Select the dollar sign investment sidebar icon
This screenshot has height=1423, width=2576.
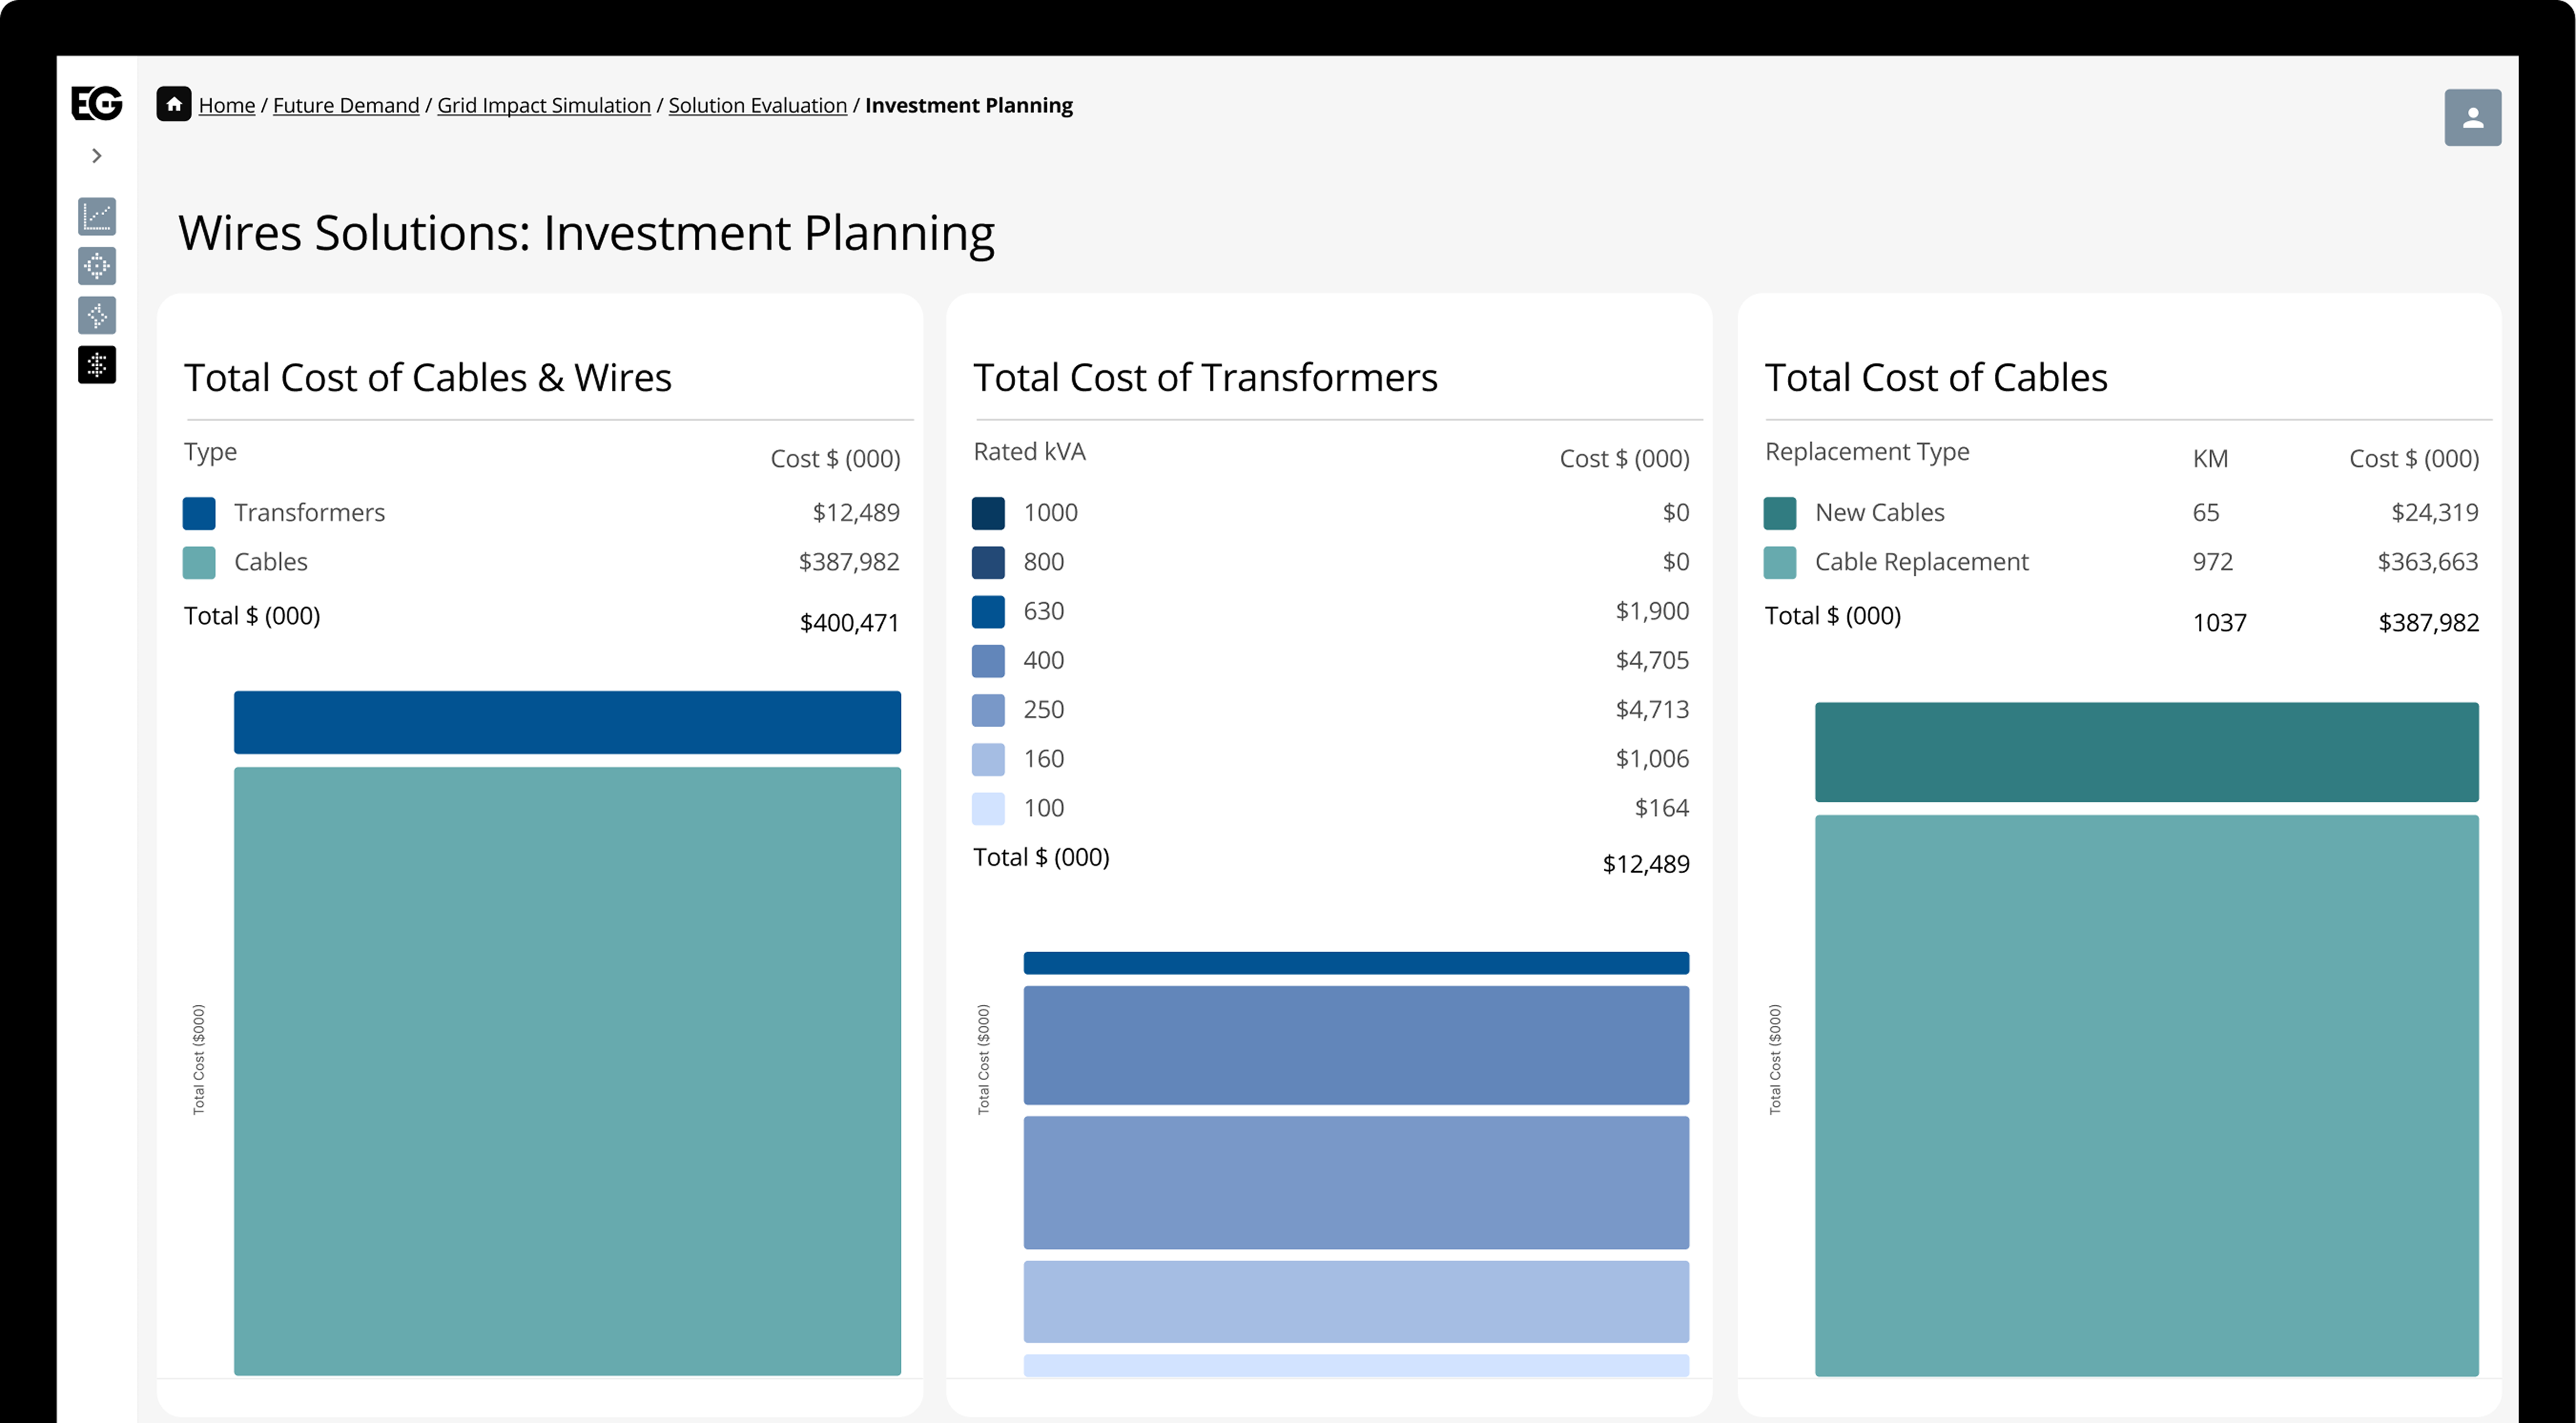point(97,365)
